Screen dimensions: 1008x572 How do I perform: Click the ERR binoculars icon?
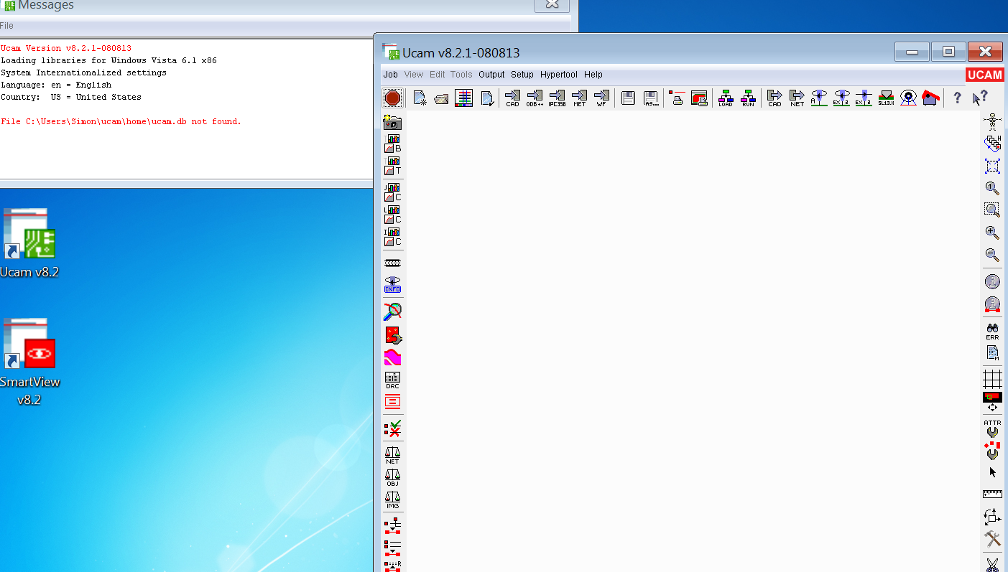992,331
